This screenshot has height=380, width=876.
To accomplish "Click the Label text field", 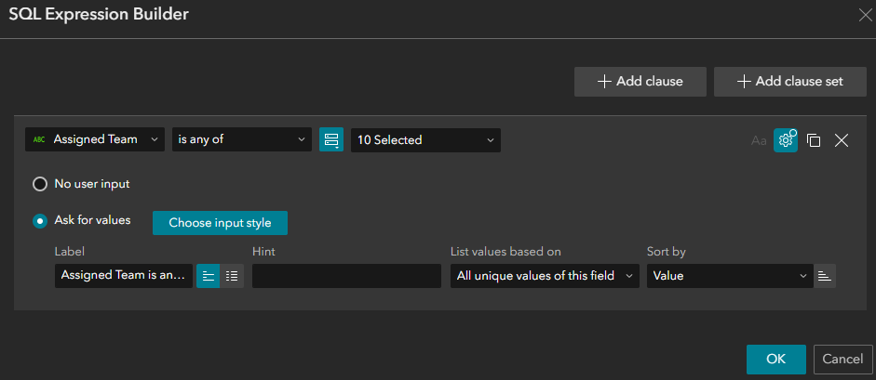I will 124,276.
